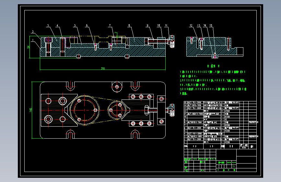Click row 10 index cell in parts table
The height and width of the screenshot is (182, 281).
[185, 117]
